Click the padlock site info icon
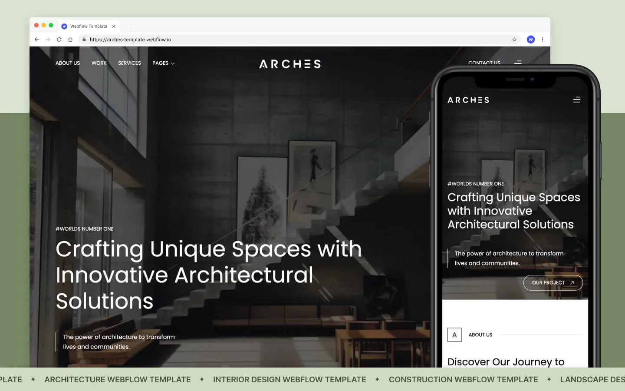625x391 pixels. click(84, 40)
